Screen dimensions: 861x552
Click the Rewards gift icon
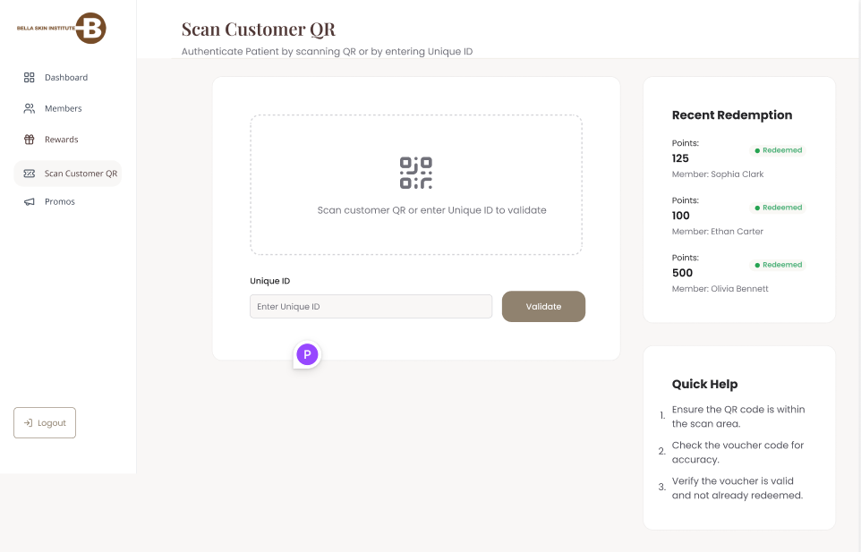pyautogui.click(x=29, y=139)
